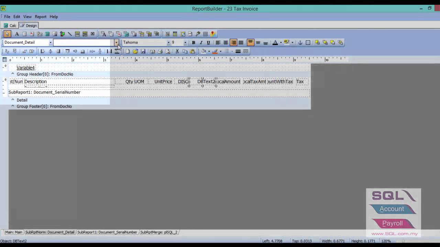Image resolution: width=440 pixels, height=247 pixels.
Task: Collapse the Group Footer[0]: FromDocNo band
Action: pos(13,106)
